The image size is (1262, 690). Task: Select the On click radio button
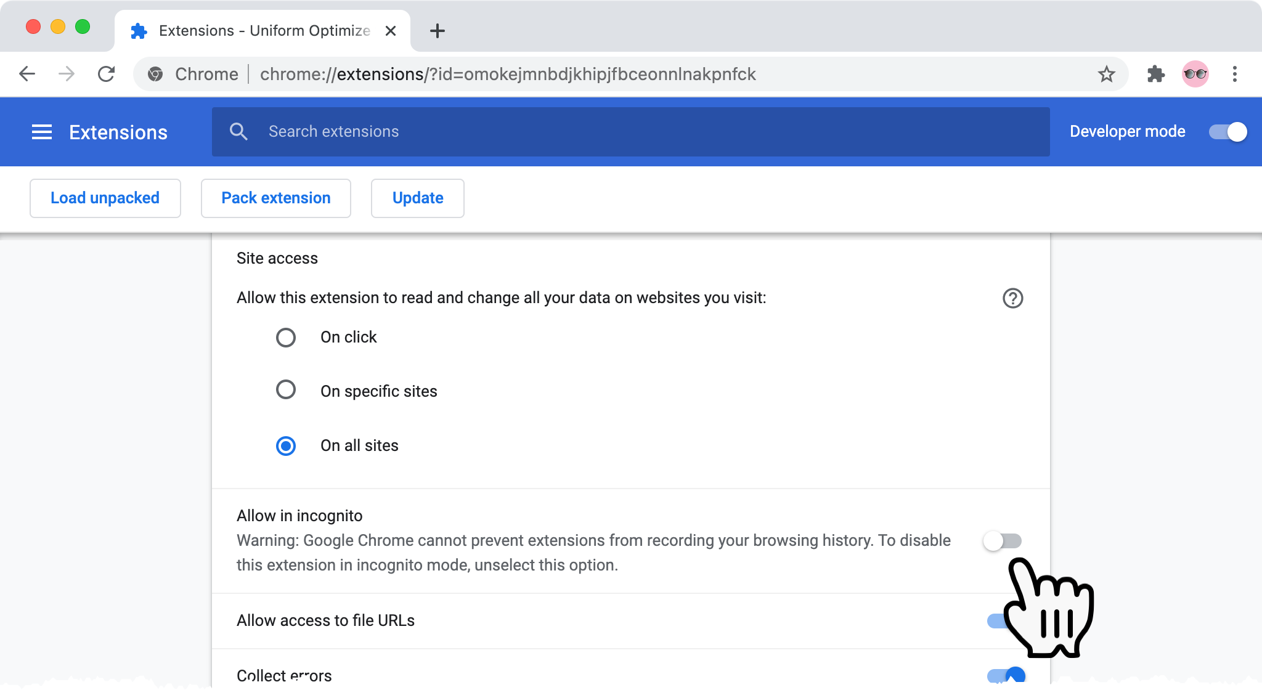286,338
